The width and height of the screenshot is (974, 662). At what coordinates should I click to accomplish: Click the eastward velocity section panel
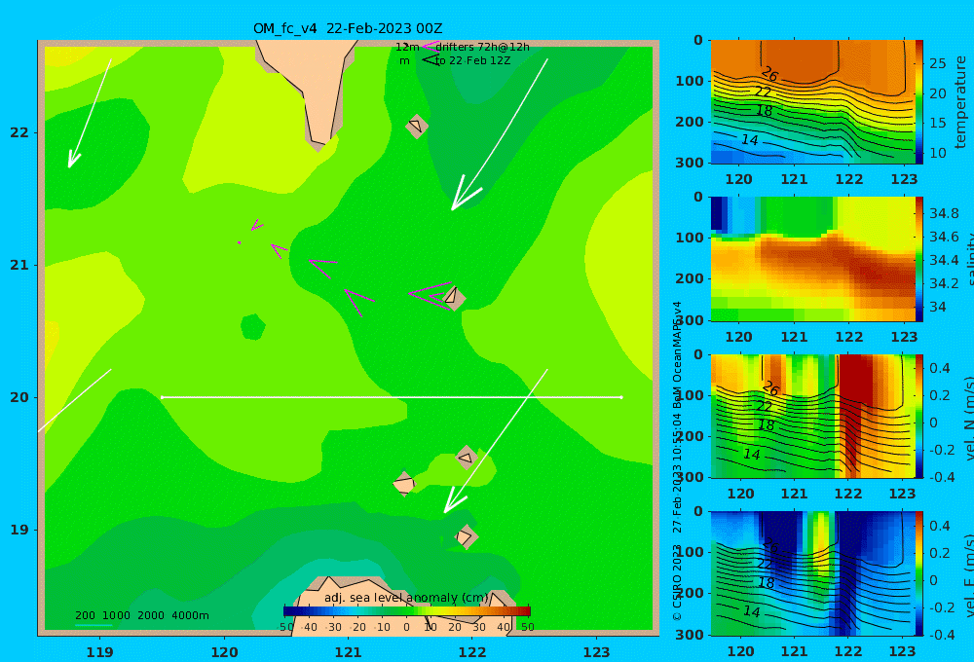pyautogui.click(x=813, y=573)
